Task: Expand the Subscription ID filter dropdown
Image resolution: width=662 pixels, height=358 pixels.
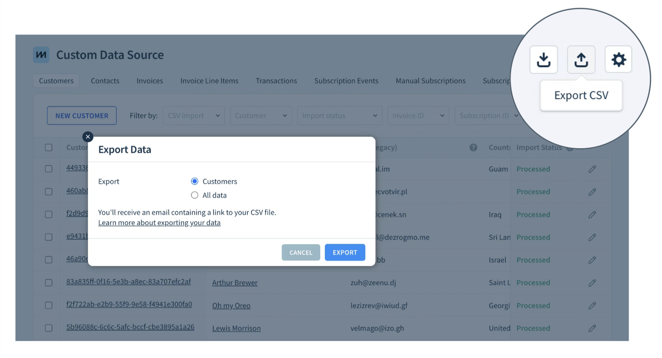Action: [489, 115]
